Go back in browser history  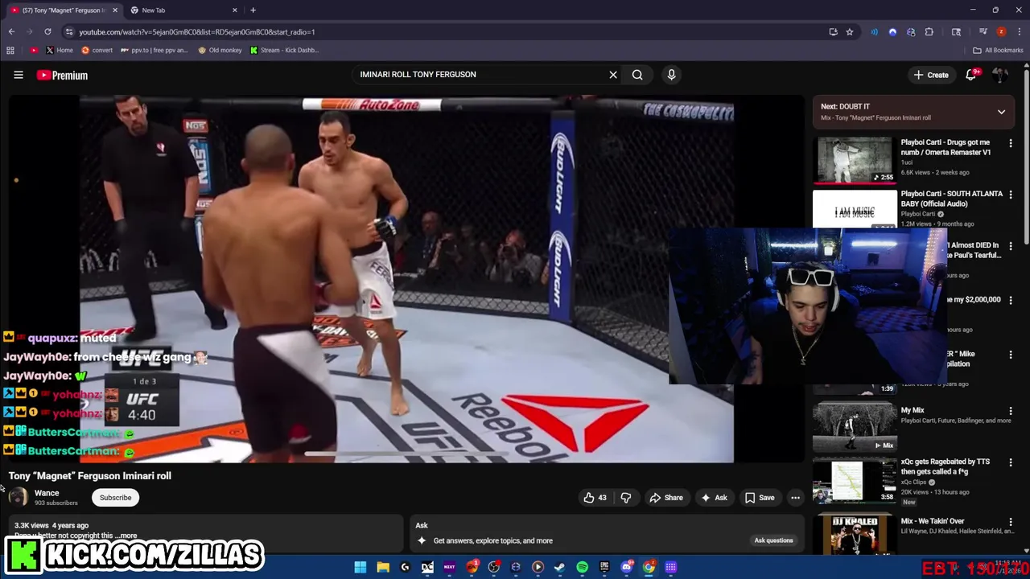[11, 32]
